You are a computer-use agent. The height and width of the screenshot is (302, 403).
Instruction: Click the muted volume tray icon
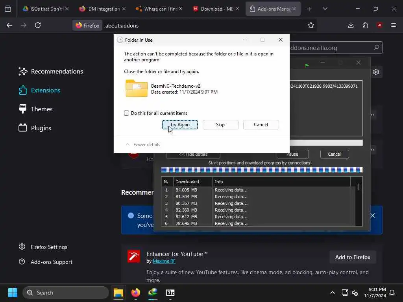355,293
